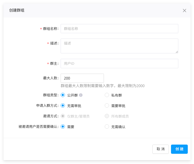Image resolution: width=194 pixels, height=164 pixels.
Task: Click the blue 创建 button
Action: tap(179, 149)
